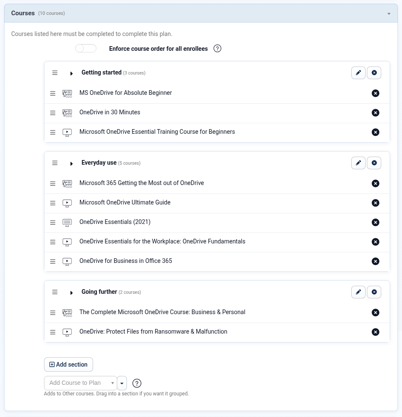Remove The Complete Microsoft OneDrive Course
Image resolution: width=402 pixels, height=417 pixels.
(x=375, y=312)
